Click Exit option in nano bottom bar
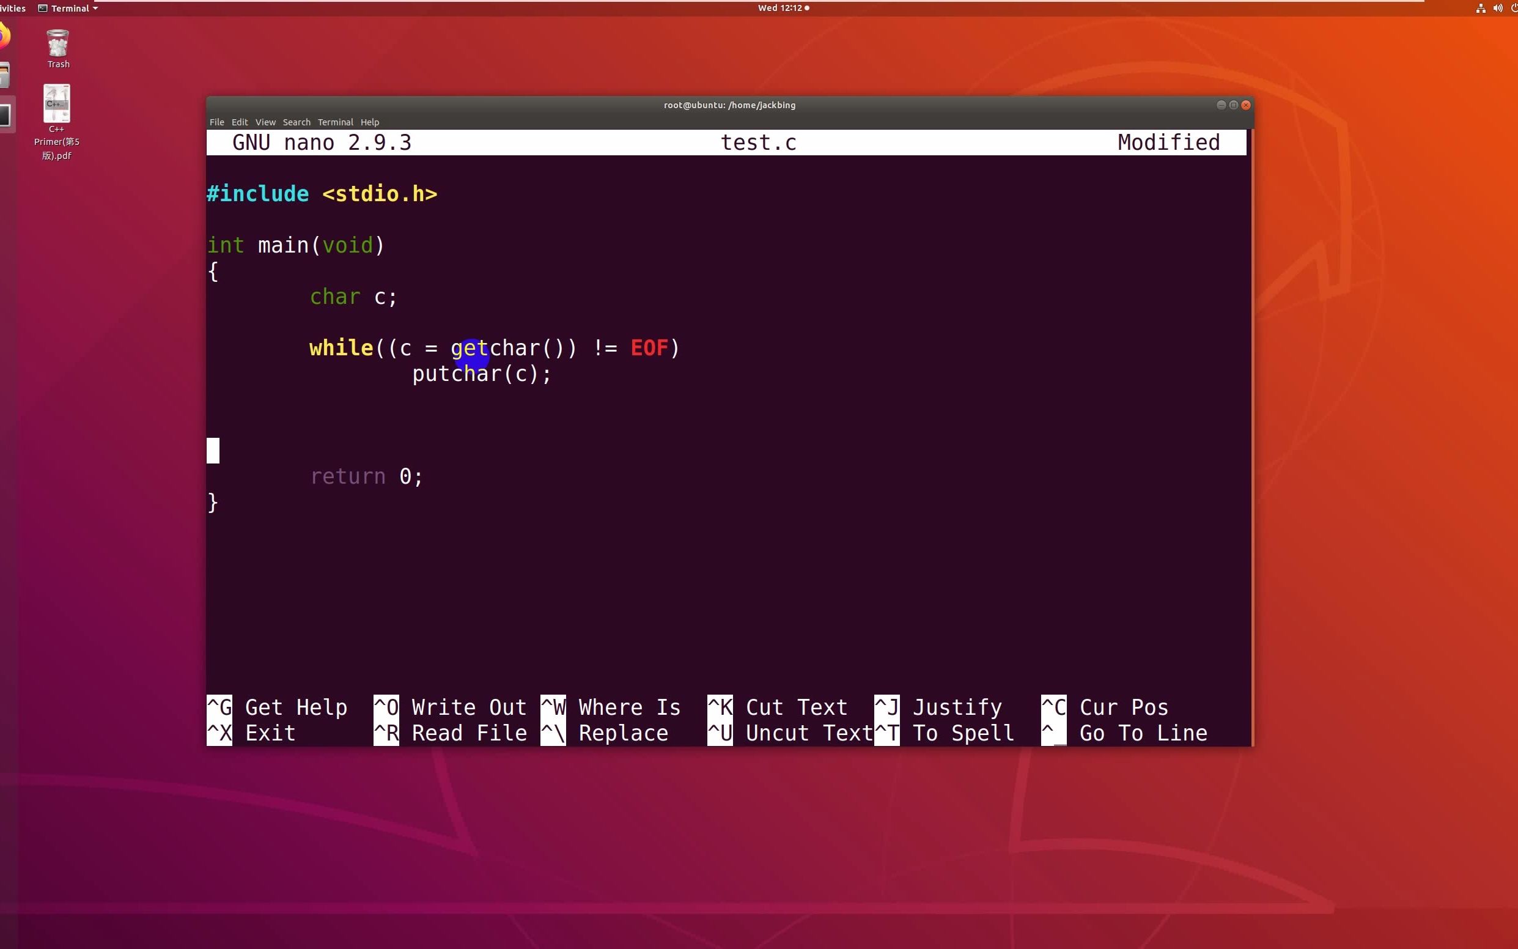The image size is (1518, 949). point(269,733)
